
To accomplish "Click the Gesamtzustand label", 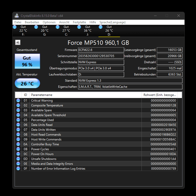I will [x=27, y=50].
